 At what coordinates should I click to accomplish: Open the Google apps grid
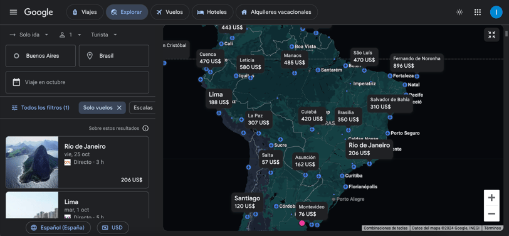[x=477, y=12]
